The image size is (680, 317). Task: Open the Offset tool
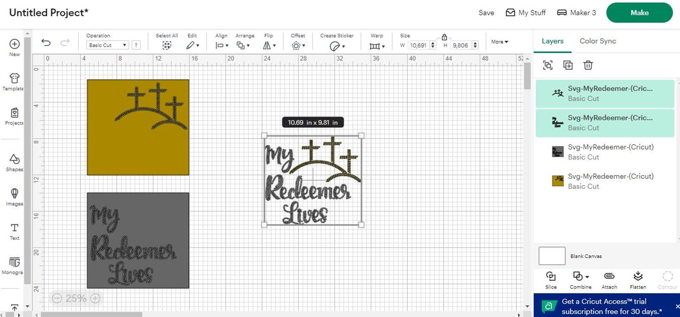pos(298,45)
